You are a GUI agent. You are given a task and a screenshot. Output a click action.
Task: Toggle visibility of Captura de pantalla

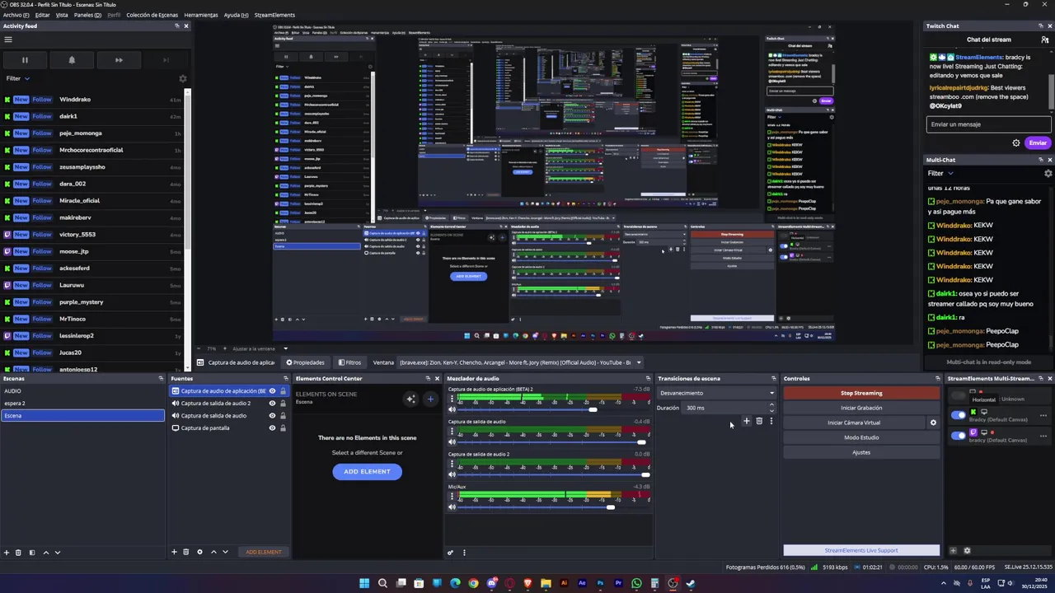coord(272,428)
